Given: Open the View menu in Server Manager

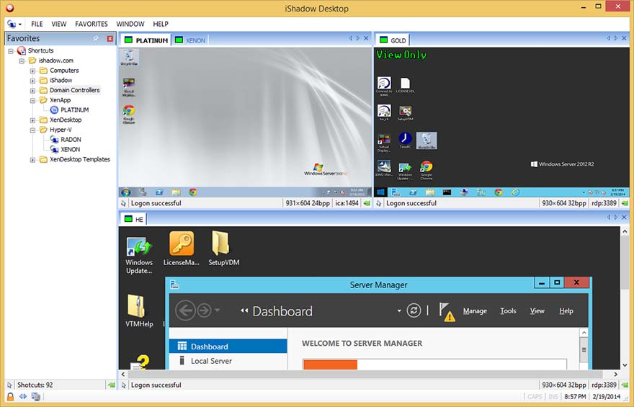Looking at the screenshot, I should pyautogui.click(x=537, y=310).
